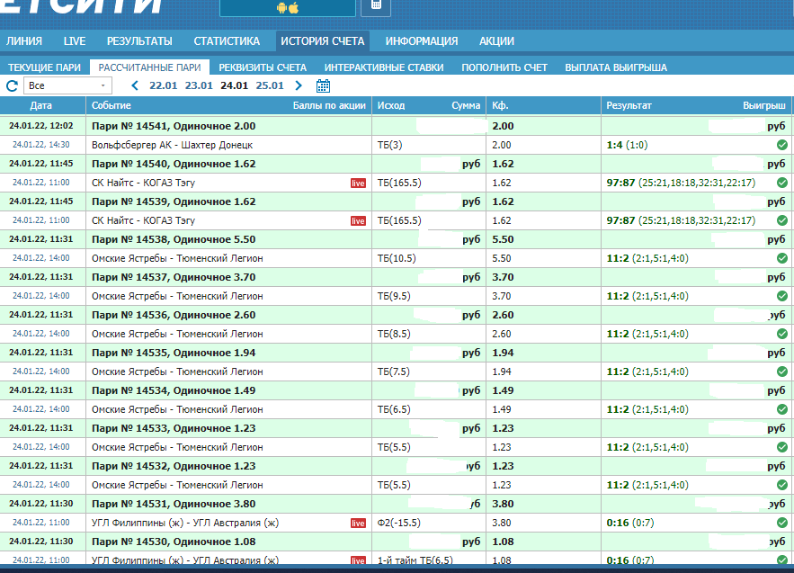Open the ПОПОЛНИТЬ СЧЕТ tab
The image size is (794, 573).
pyautogui.click(x=504, y=67)
